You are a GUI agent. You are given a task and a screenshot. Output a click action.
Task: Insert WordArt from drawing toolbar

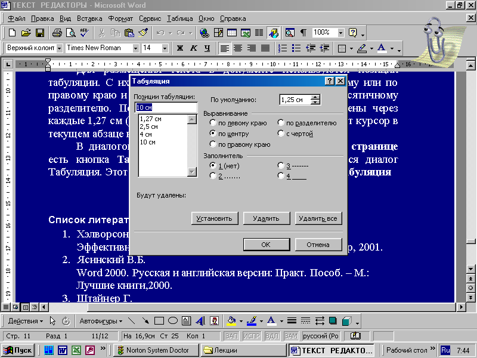[x=200, y=321]
